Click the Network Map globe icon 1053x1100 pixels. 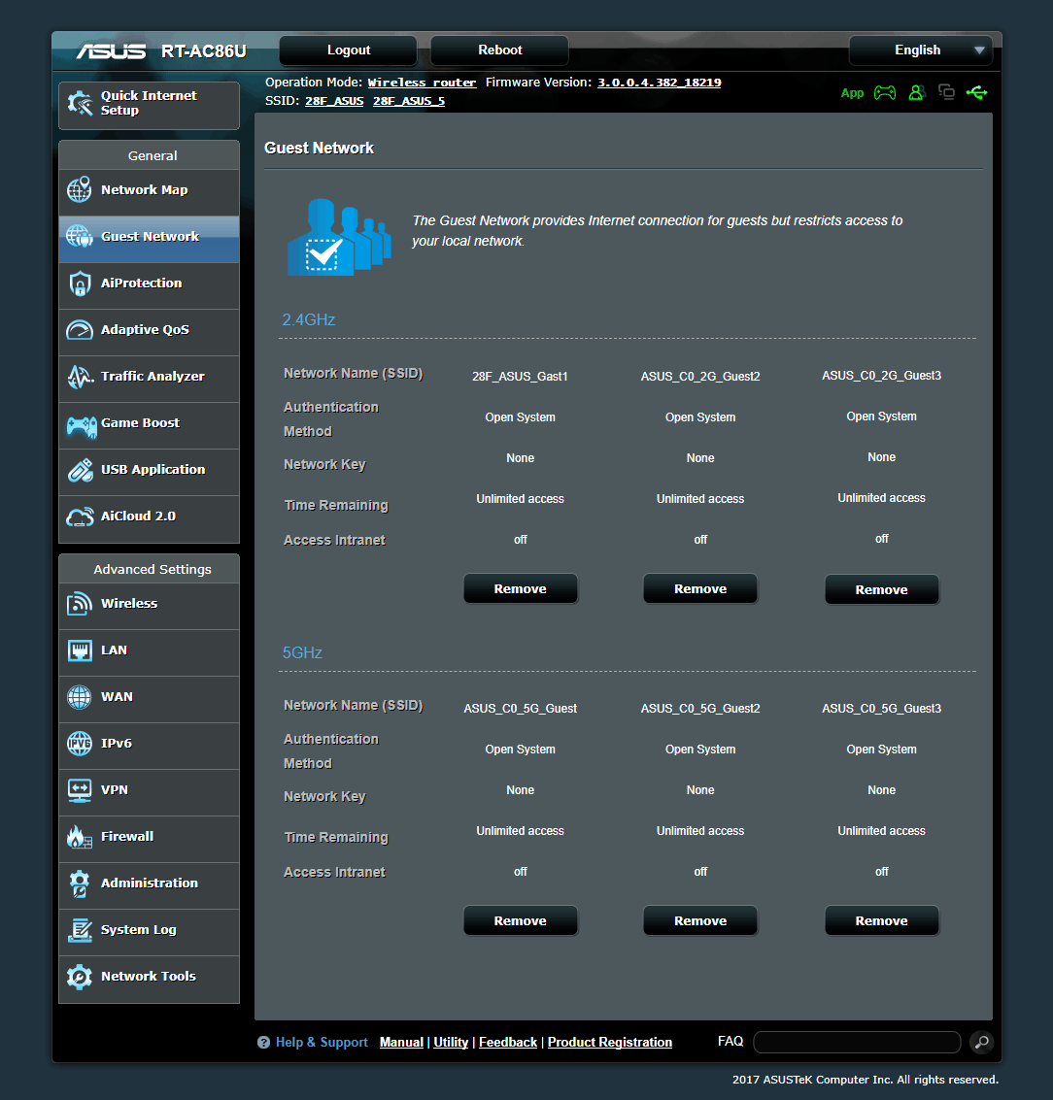(x=80, y=189)
